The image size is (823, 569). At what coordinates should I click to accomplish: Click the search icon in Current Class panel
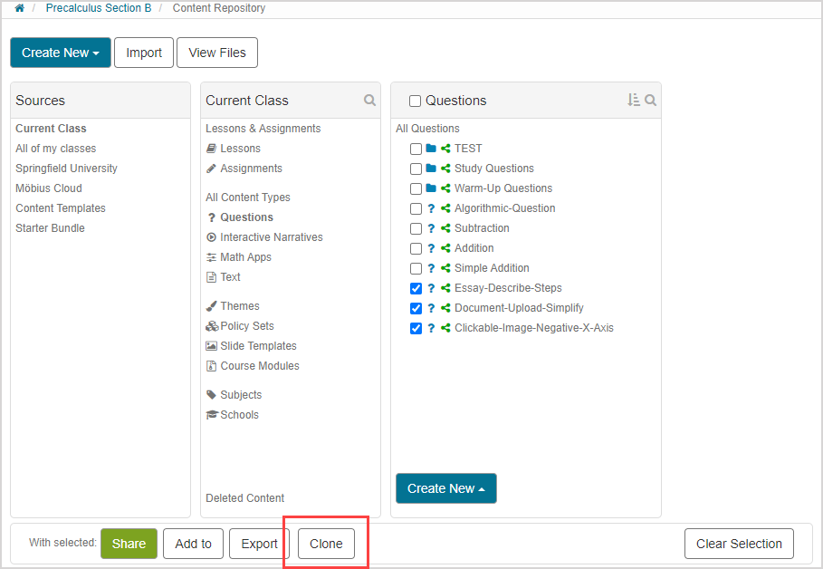click(369, 101)
